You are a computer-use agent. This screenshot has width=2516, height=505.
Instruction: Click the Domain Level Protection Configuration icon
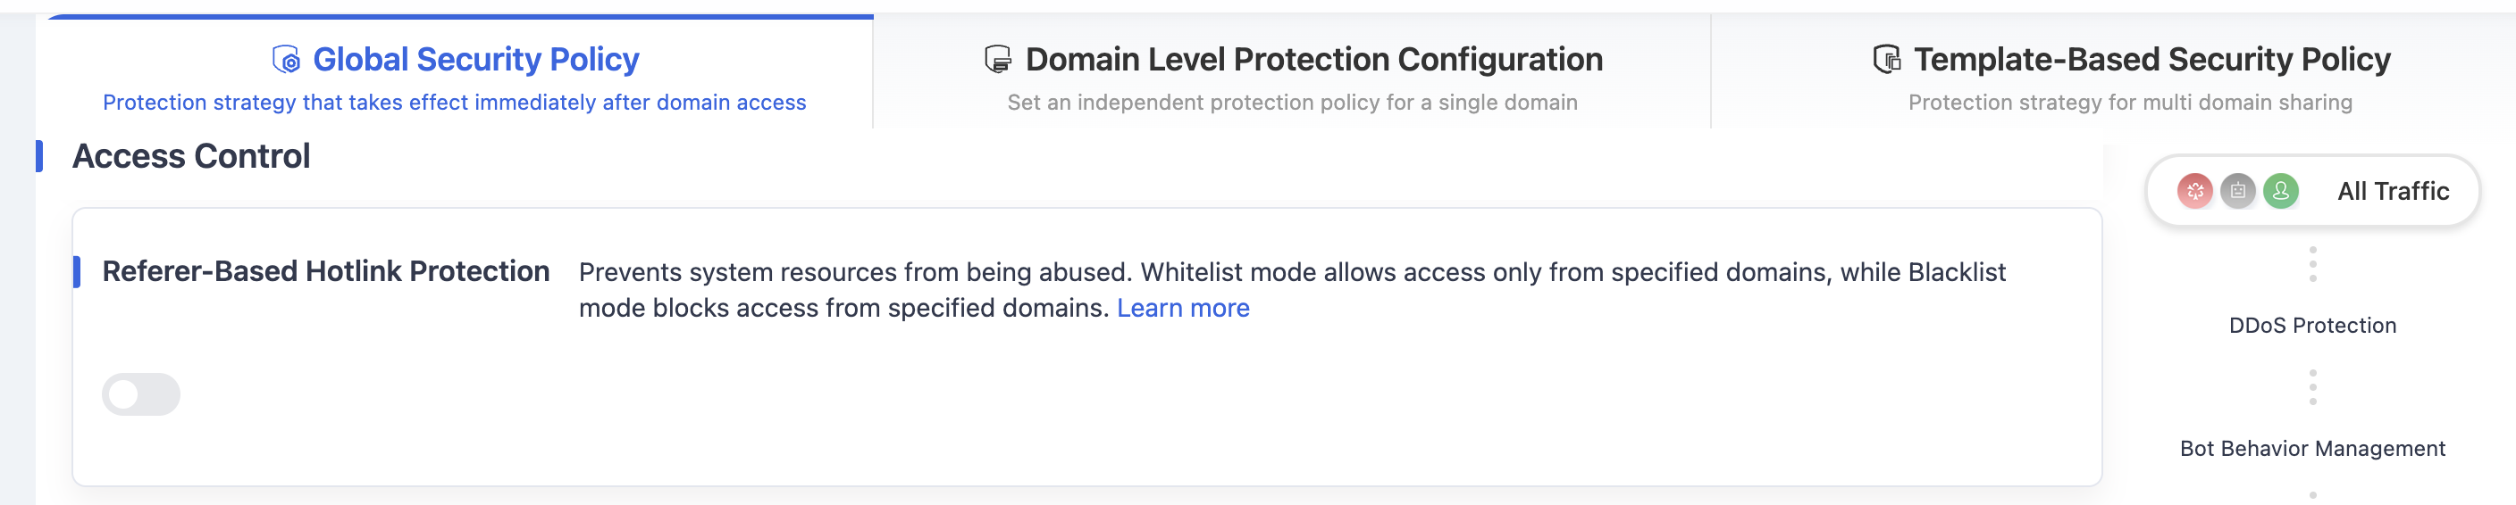[997, 61]
